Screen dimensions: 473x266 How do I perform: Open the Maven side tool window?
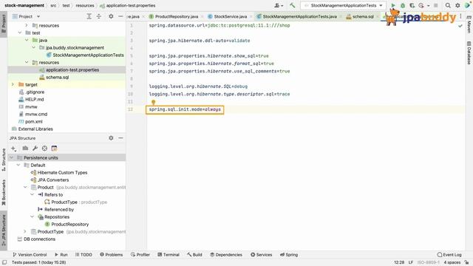pyautogui.click(x=469, y=24)
